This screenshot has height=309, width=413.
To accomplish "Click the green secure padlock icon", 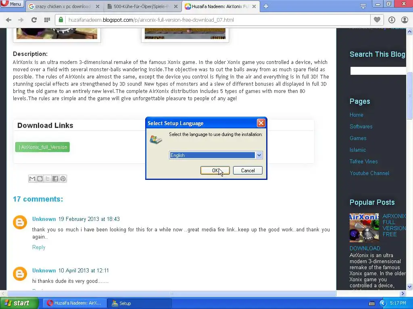I will pos(61,20).
